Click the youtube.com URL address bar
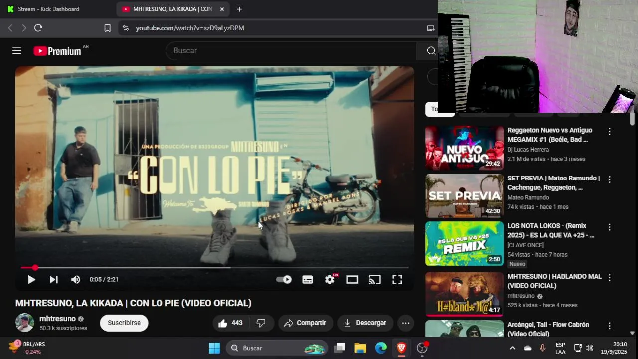The width and height of the screenshot is (638, 359). pos(190,28)
